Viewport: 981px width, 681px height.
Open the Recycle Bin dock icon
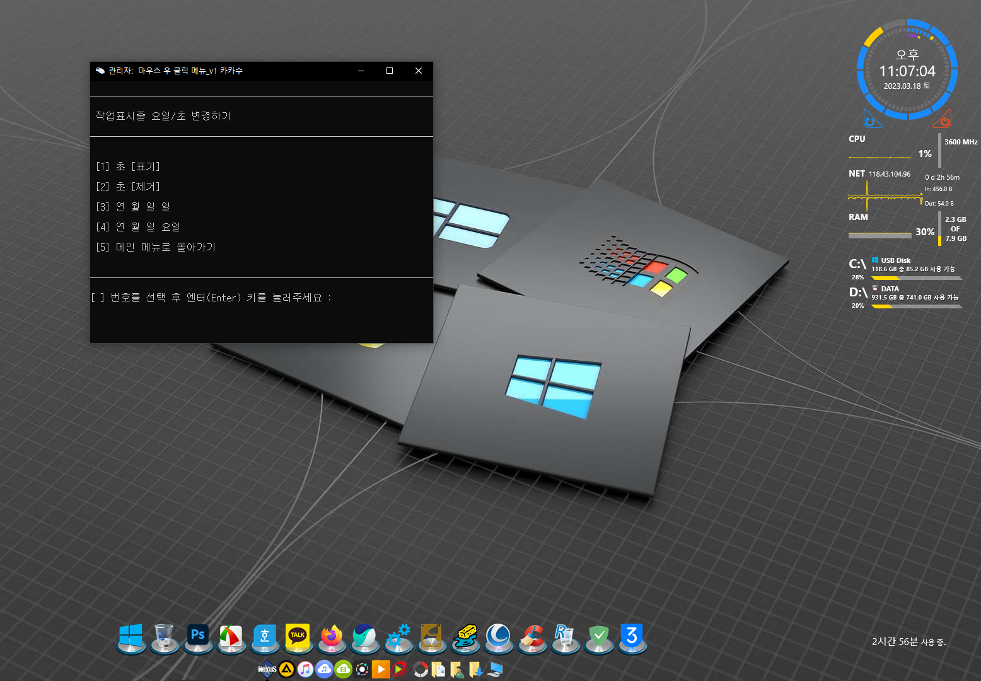click(164, 637)
